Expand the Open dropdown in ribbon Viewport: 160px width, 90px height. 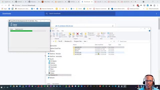point(103,33)
